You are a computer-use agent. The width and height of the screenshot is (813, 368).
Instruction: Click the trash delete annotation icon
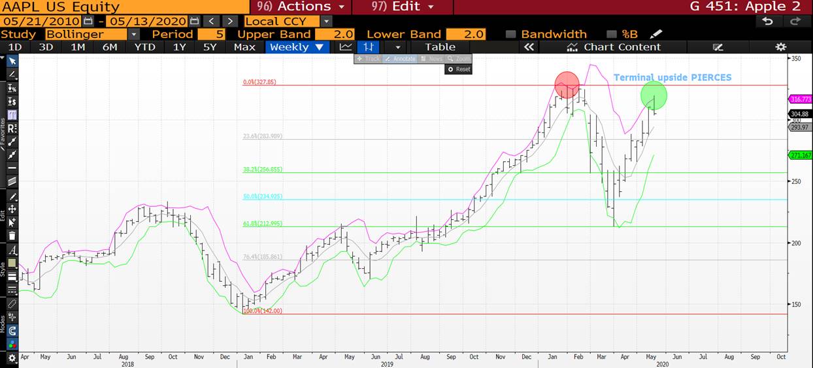(13, 236)
